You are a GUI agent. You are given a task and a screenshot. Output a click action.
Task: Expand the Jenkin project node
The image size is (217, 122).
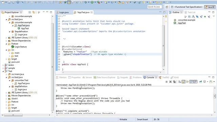pos(3,65)
